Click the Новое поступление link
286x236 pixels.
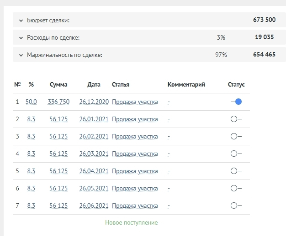coord(132,223)
